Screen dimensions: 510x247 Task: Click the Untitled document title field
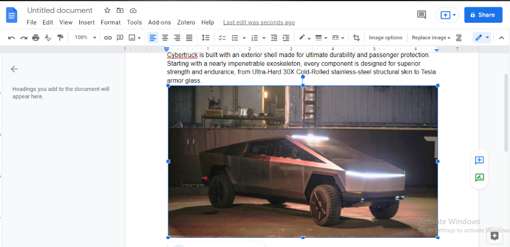click(x=60, y=10)
